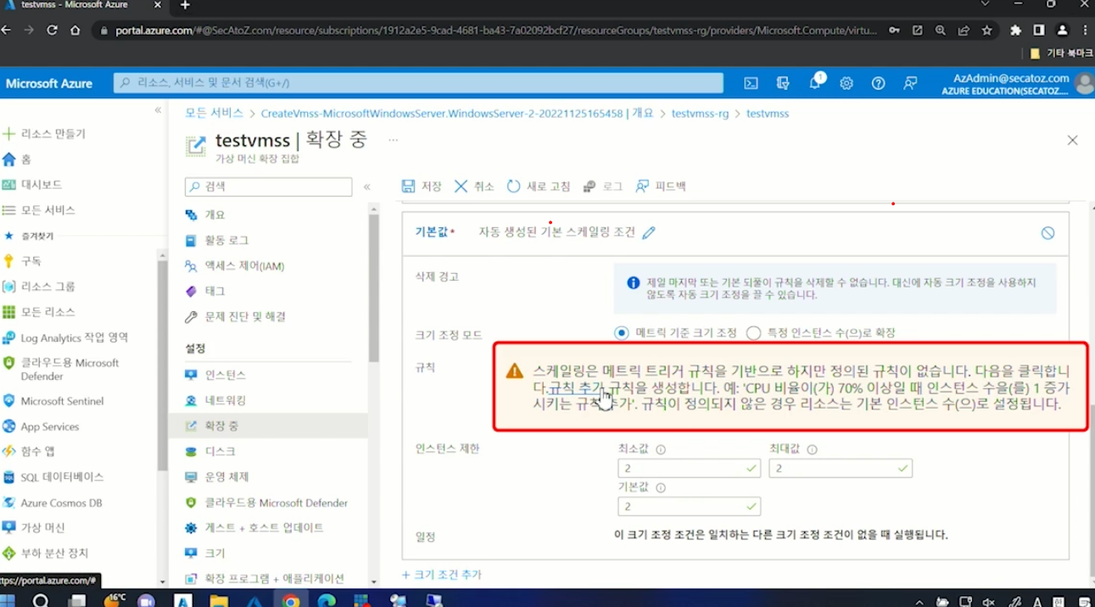This screenshot has width=1095, height=607.
Task: Collapse the left portal menu chevron
Action: pos(158,110)
